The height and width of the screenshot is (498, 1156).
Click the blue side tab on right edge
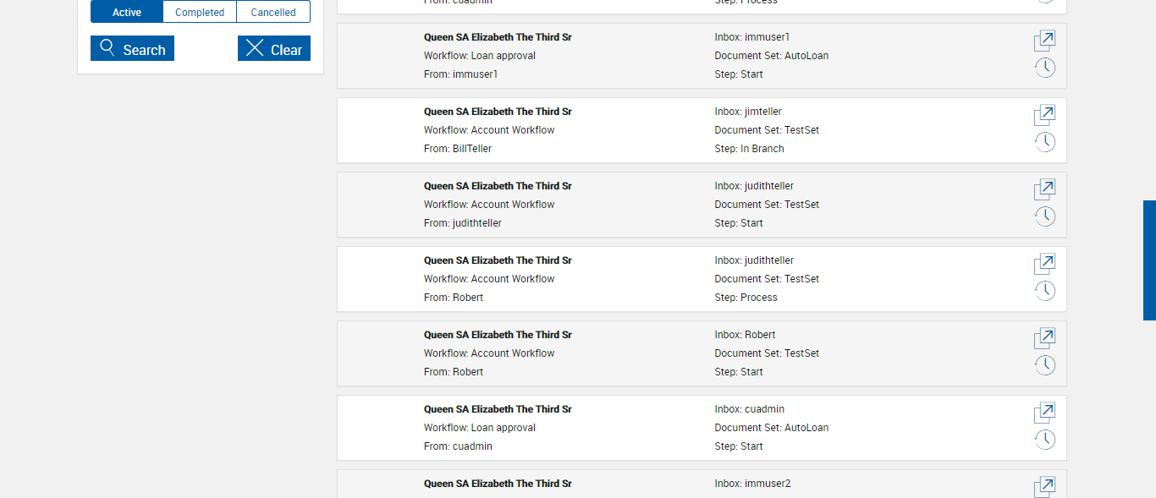[x=1149, y=260]
